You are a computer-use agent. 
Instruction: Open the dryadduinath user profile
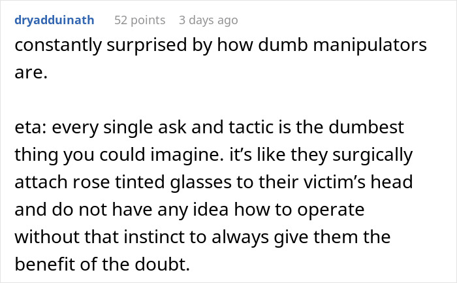tap(54, 20)
